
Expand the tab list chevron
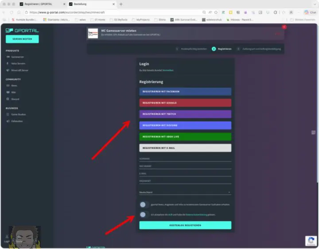(315, 4)
